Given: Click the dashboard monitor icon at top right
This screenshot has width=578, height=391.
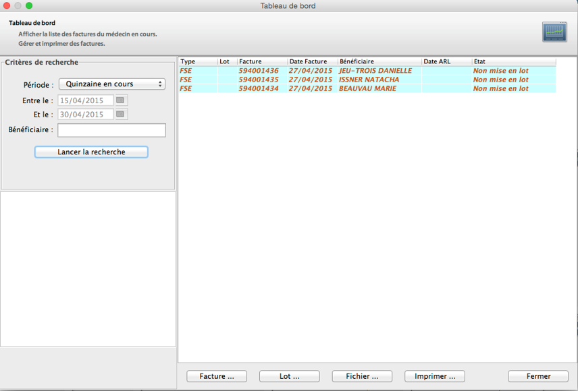Looking at the screenshot, I should pyautogui.click(x=554, y=32).
